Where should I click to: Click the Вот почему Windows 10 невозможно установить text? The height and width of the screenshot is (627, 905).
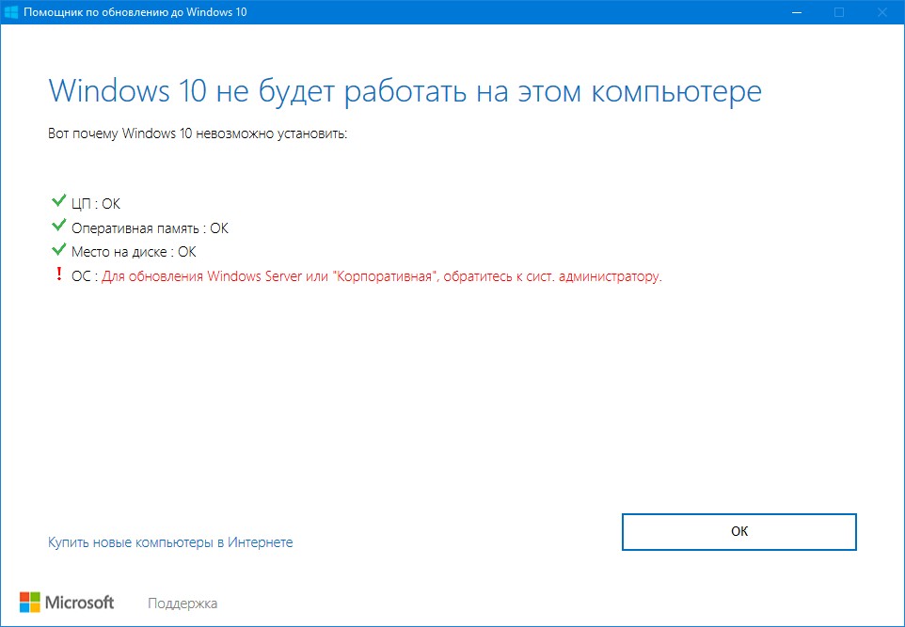pos(198,133)
